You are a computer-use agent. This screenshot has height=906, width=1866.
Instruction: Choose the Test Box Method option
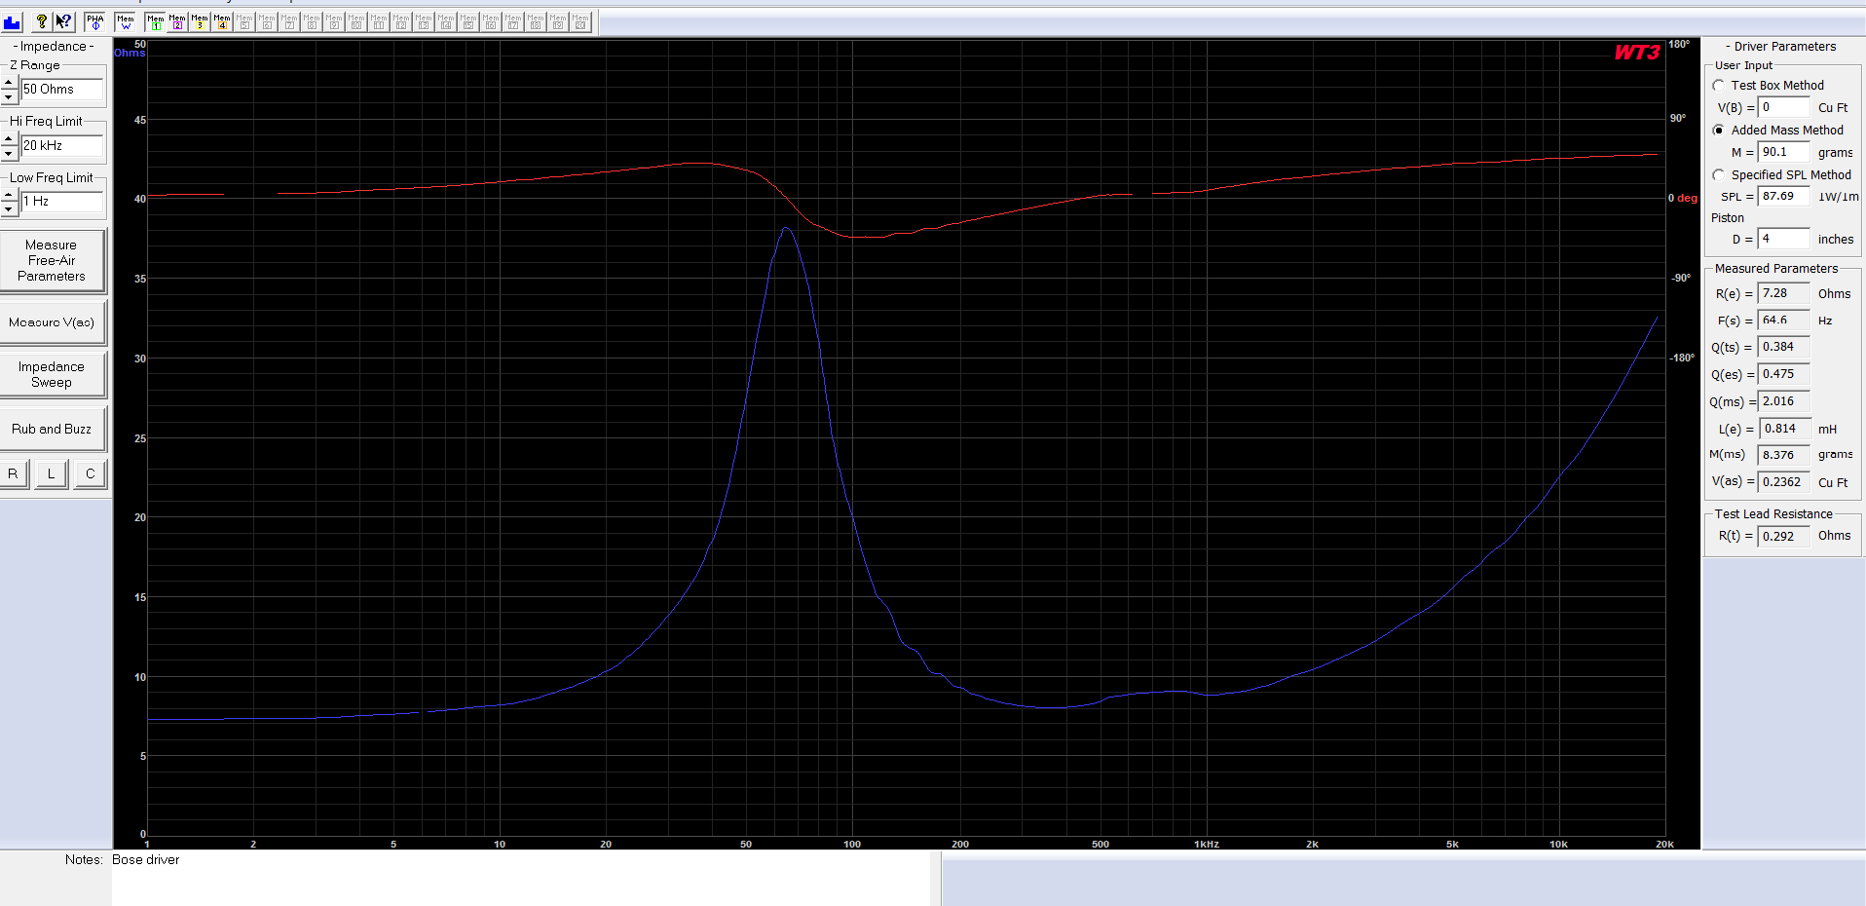[x=1719, y=86]
